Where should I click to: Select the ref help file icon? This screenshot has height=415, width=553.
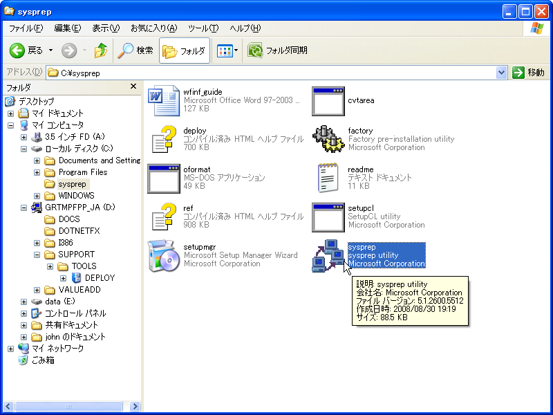(163, 216)
